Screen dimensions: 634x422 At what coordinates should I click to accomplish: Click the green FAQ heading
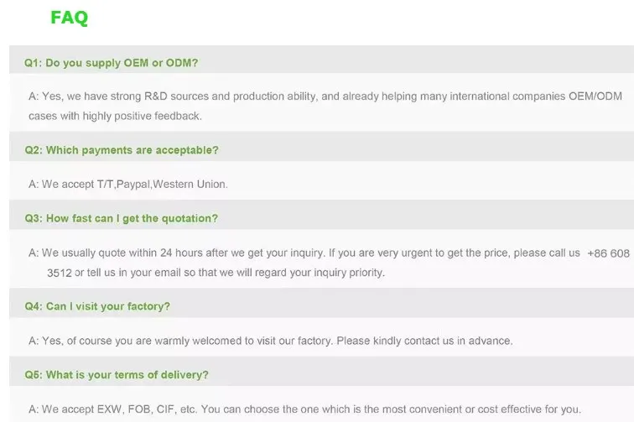(x=69, y=18)
